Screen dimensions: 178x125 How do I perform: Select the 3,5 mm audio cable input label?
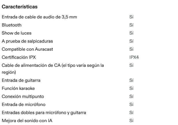pyautogui.click(x=39, y=17)
